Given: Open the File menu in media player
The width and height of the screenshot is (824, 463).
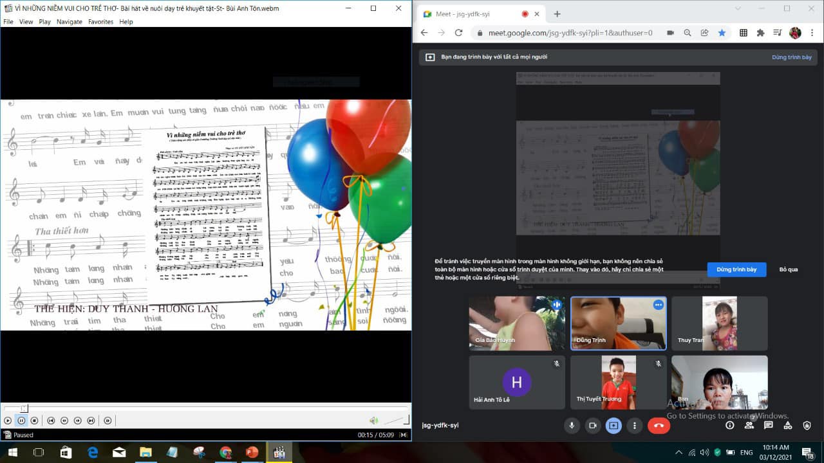Looking at the screenshot, I should pos(8,21).
